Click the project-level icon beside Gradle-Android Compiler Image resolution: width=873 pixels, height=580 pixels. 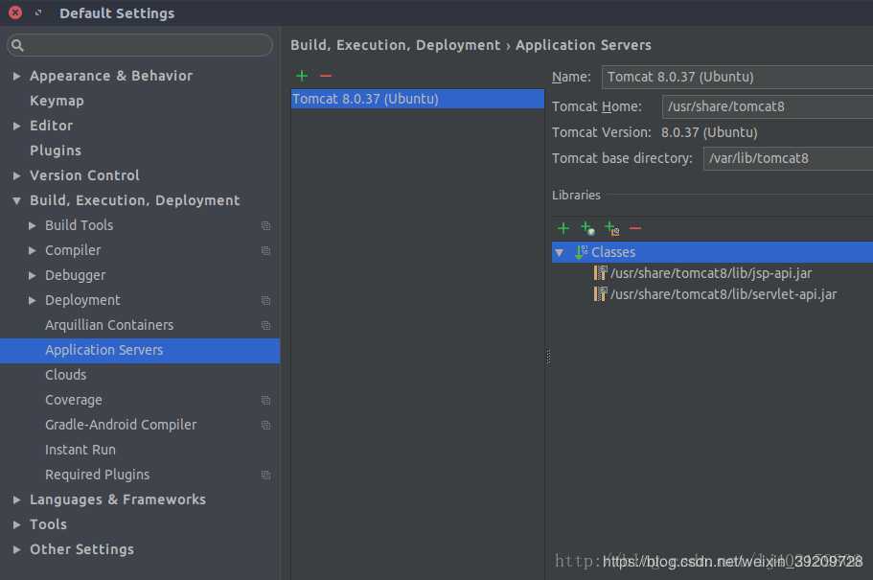coord(265,425)
